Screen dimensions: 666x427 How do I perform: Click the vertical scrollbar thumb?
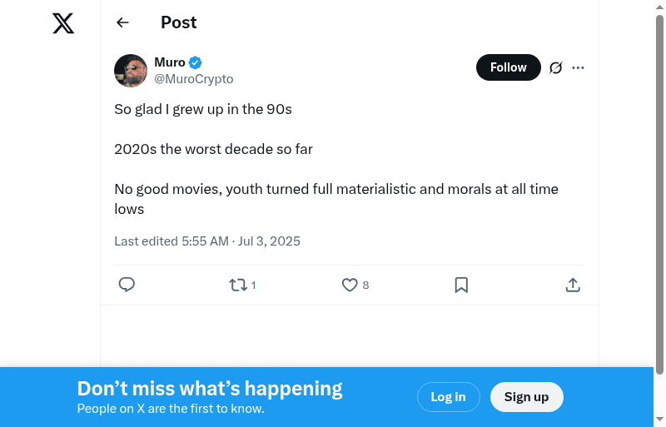pyautogui.click(x=659, y=191)
